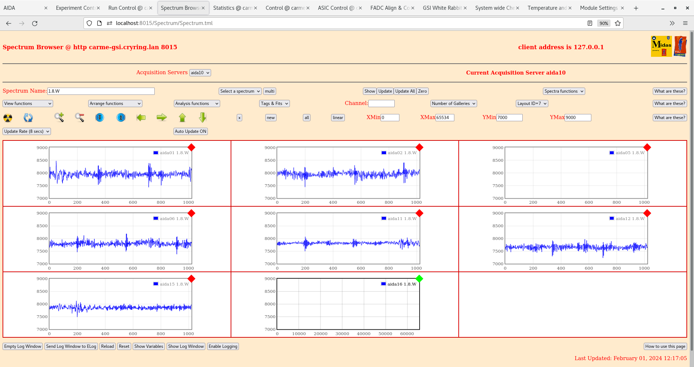Image resolution: width=694 pixels, height=367 pixels.
Task: Open the Acquisition Servers dropdown
Action: [x=200, y=72]
